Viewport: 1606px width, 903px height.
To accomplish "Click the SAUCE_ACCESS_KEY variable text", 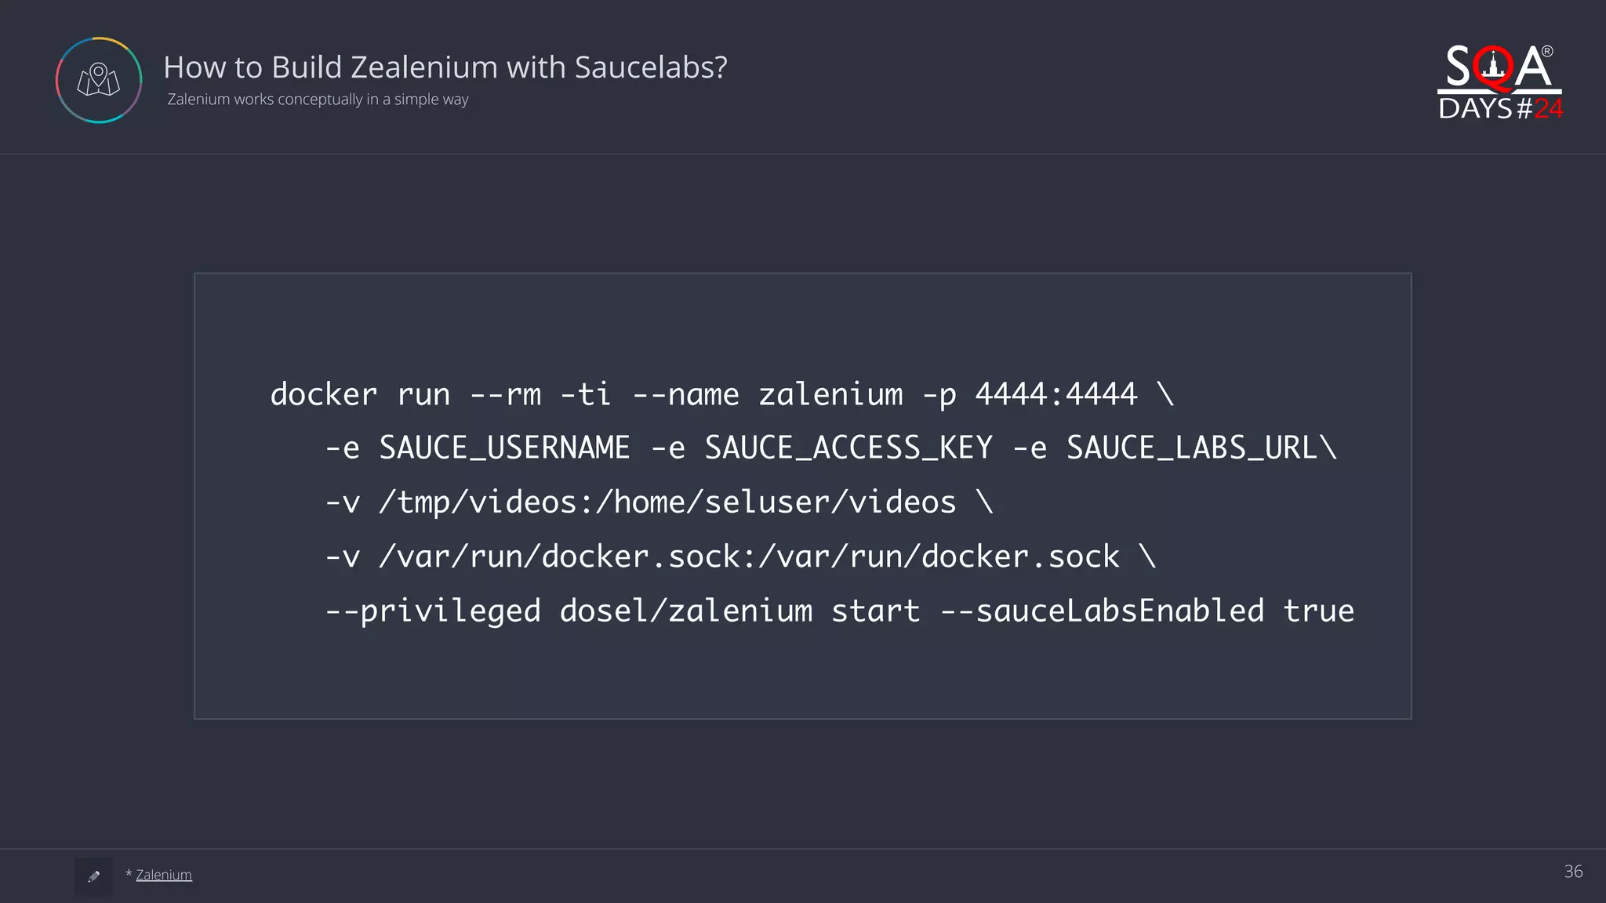I will pyautogui.click(x=848, y=448).
